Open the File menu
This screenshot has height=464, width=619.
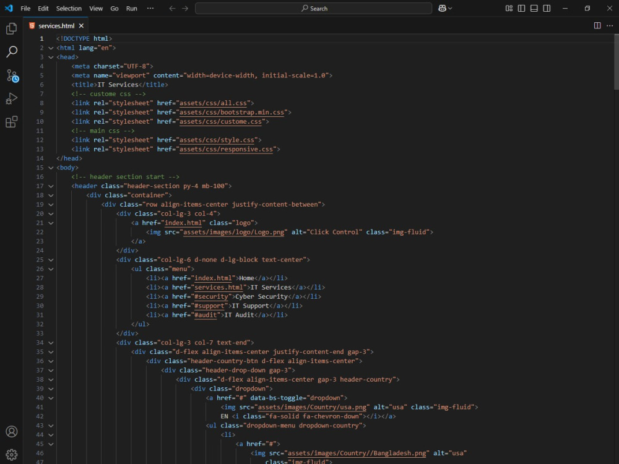25,8
